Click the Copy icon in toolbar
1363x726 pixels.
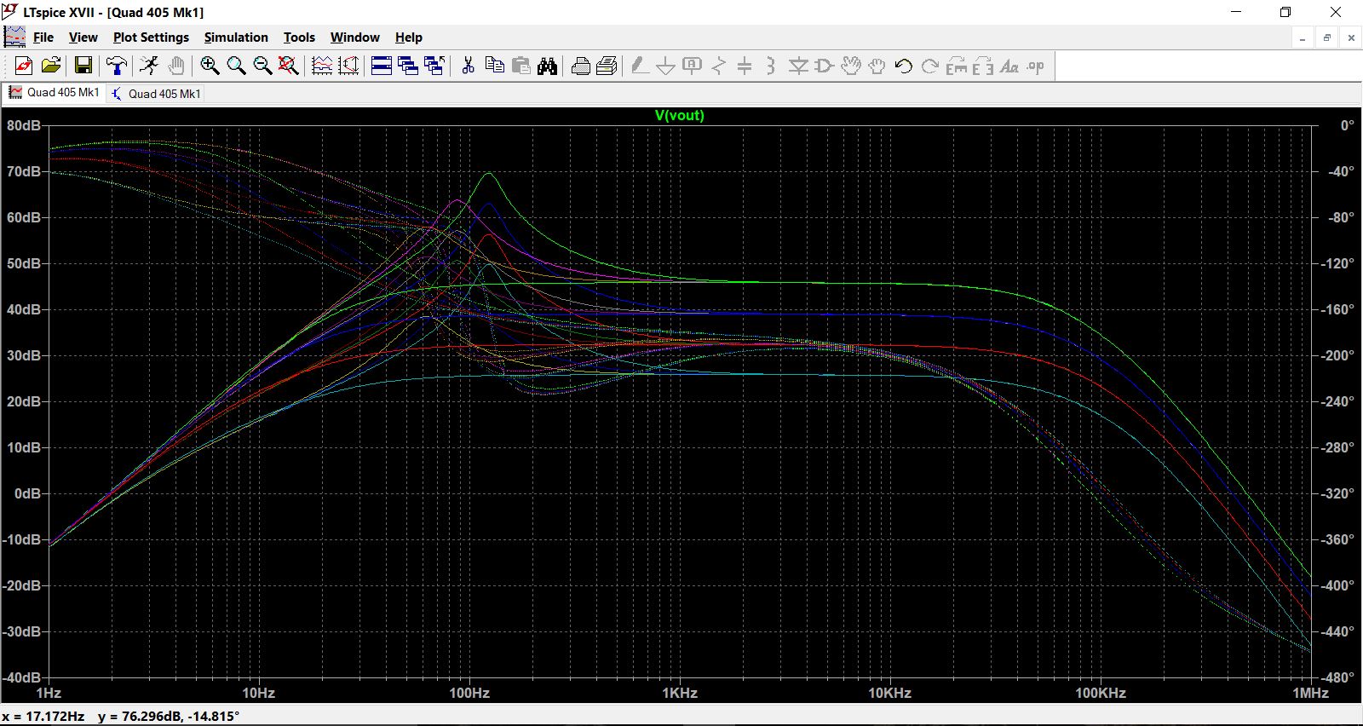[x=494, y=66]
